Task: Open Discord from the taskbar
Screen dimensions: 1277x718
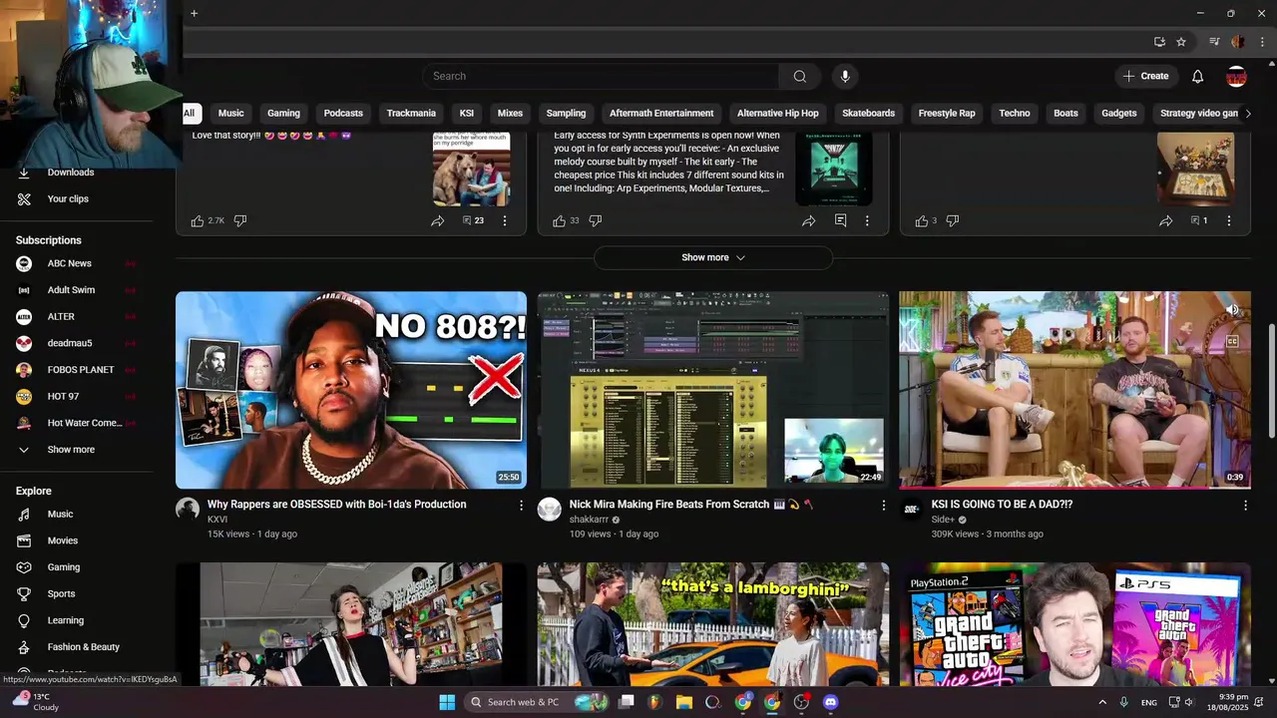Action: click(831, 702)
